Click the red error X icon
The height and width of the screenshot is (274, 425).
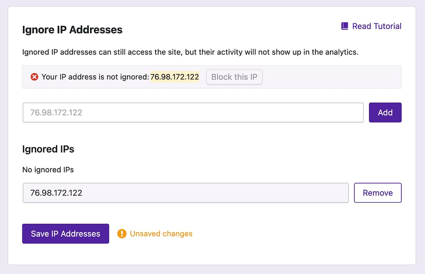pos(34,77)
